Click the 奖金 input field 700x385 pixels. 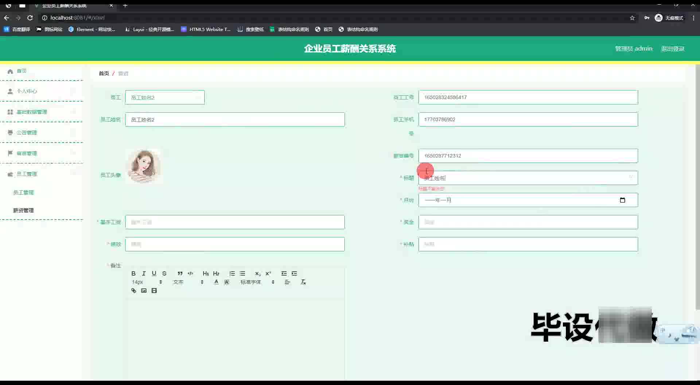coord(528,222)
